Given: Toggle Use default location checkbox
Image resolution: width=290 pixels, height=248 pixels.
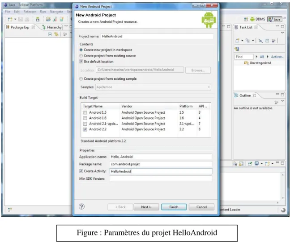Looking at the screenshot, I should pos(81,62).
